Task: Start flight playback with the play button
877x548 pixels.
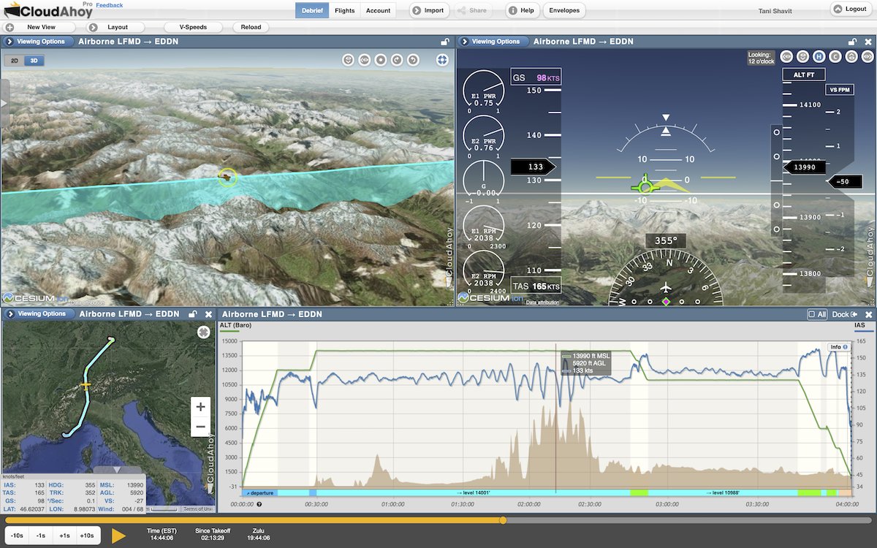Action: coord(119,536)
